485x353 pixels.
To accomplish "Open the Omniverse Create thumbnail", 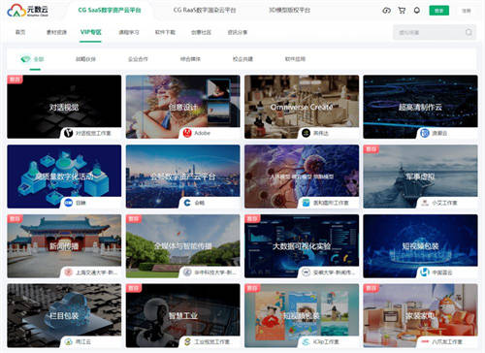I will click(302, 107).
